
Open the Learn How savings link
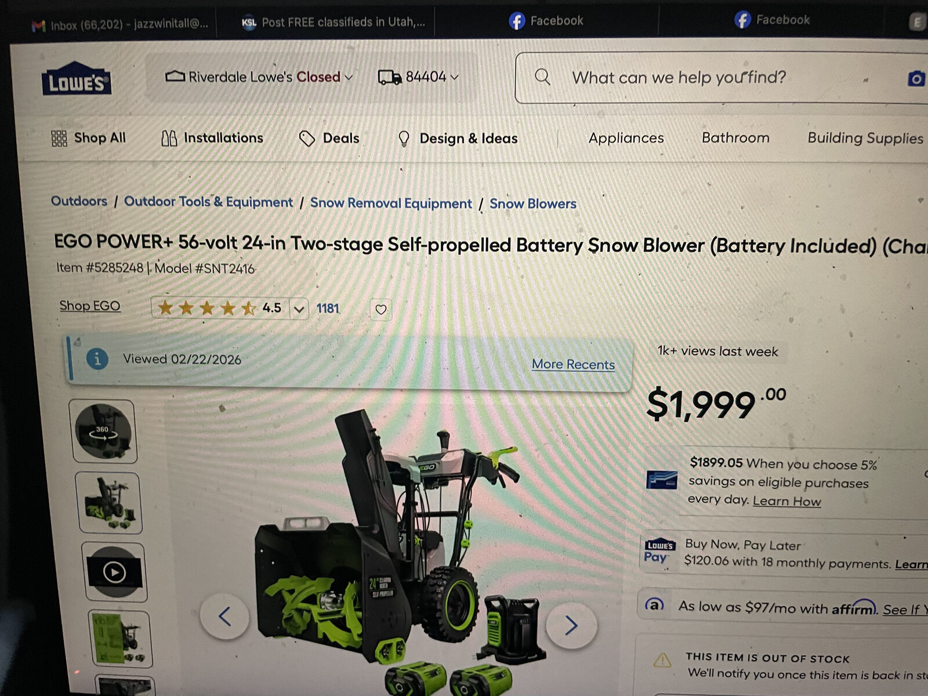[x=786, y=501]
